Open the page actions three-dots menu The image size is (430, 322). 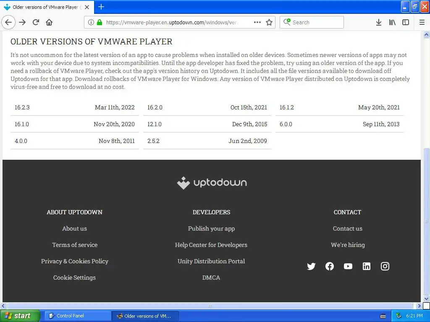(257, 22)
